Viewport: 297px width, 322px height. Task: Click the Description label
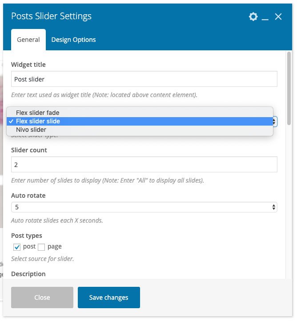pyautogui.click(x=28, y=274)
